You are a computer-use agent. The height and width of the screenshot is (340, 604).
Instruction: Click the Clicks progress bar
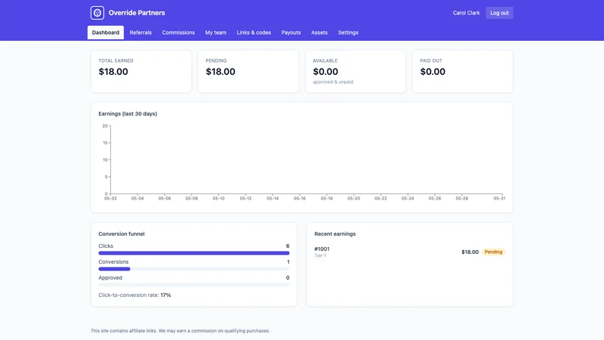(194, 253)
